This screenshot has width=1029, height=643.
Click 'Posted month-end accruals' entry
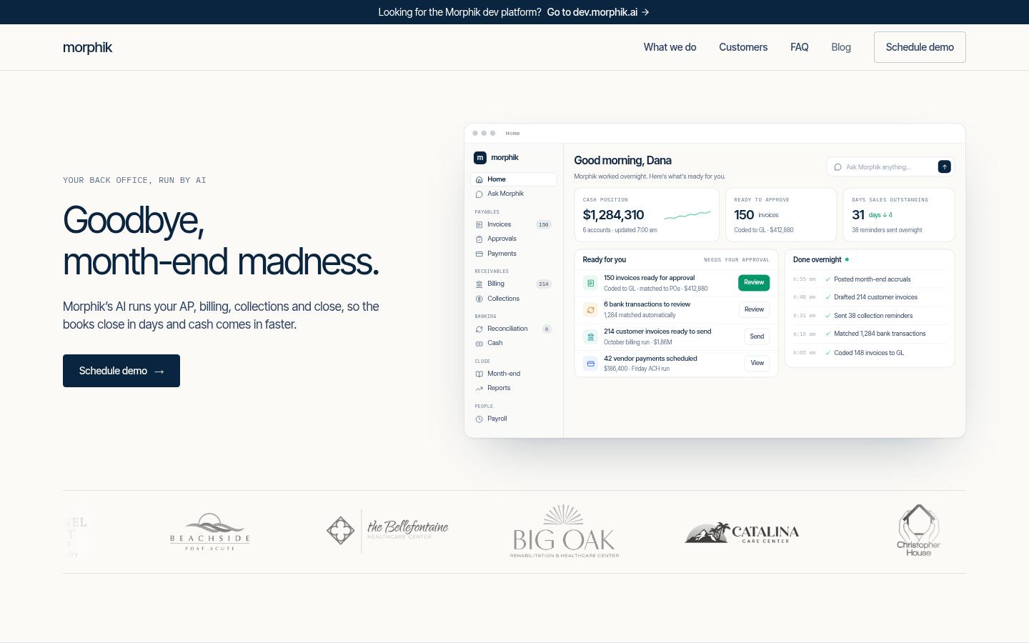click(870, 279)
